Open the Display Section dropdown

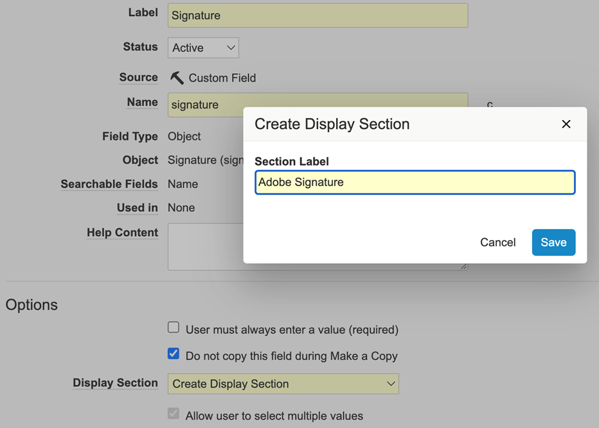pos(283,382)
